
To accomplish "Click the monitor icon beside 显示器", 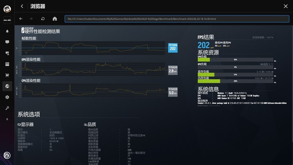I will (19, 124).
